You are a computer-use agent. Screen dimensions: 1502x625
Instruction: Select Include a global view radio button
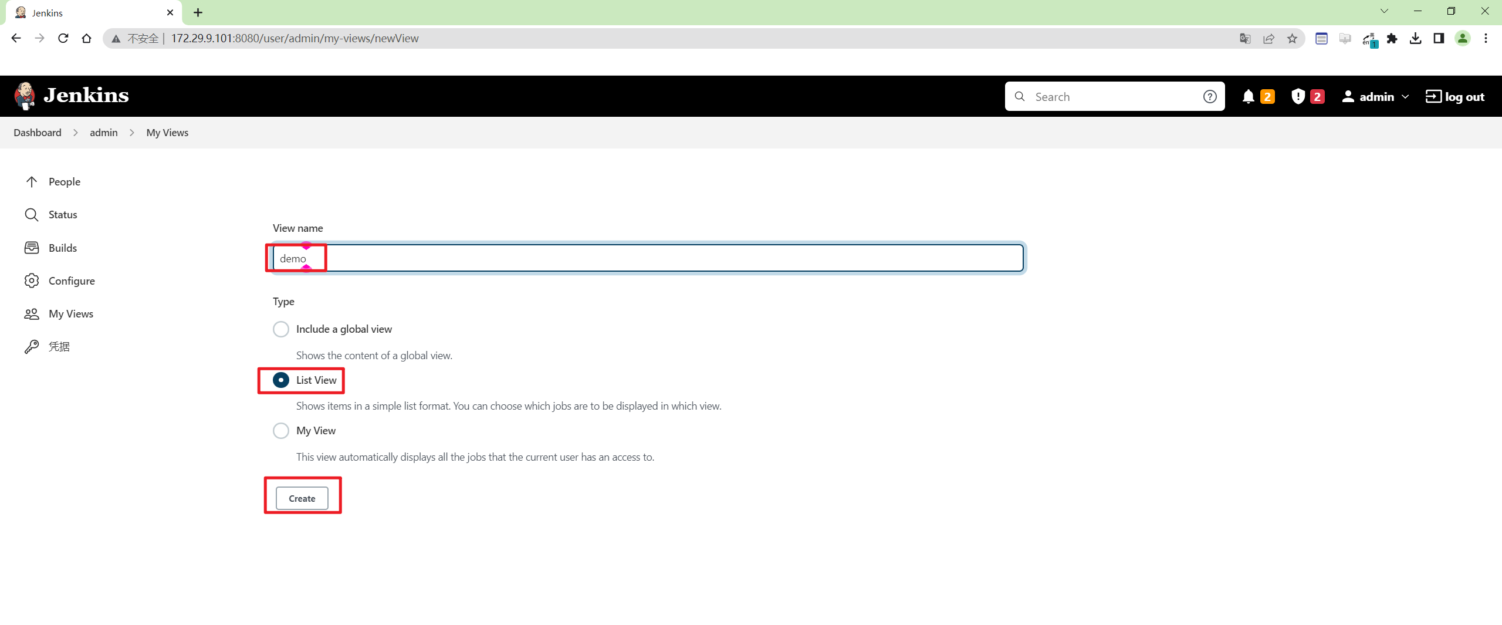pos(281,329)
